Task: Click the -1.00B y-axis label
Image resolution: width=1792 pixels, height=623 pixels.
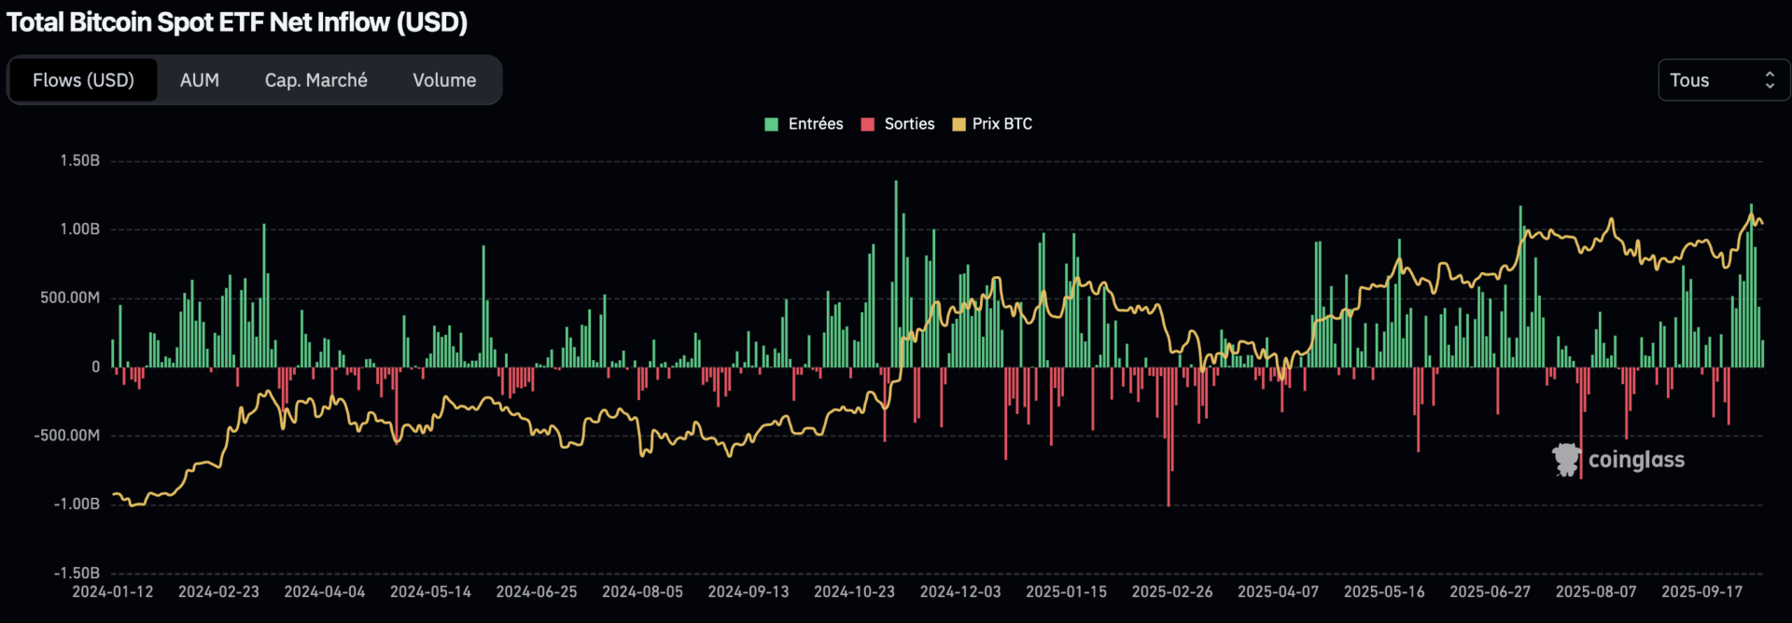Action: pyautogui.click(x=77, y=504)
